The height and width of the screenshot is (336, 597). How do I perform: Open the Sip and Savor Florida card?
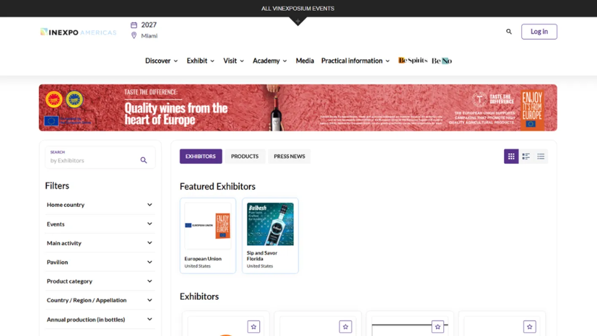click(x=270, y=236)
